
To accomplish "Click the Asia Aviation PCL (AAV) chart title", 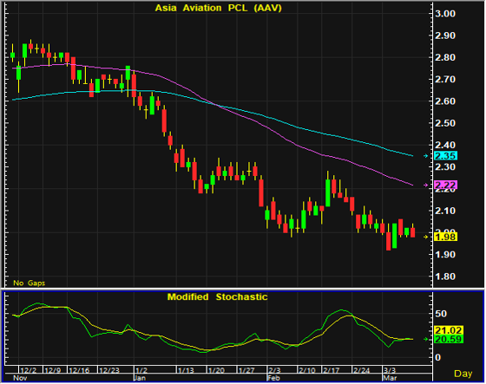I will click(x=218, y=8).
